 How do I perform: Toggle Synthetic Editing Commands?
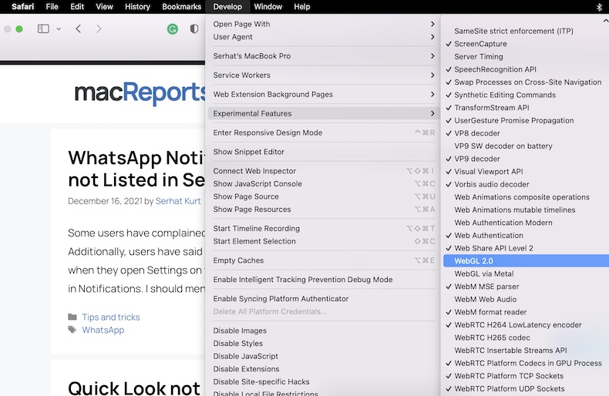(x=526, y=95)
